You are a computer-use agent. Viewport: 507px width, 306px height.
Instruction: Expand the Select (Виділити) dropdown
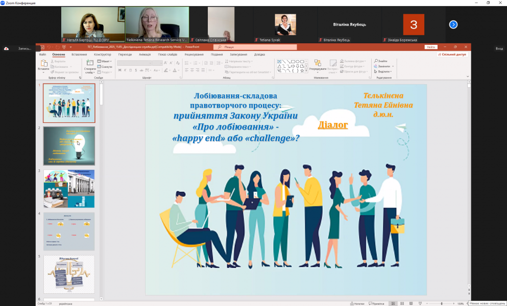point(385,71)
